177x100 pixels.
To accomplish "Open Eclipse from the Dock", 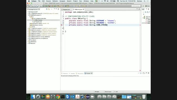I will click(x=87, y=97).
